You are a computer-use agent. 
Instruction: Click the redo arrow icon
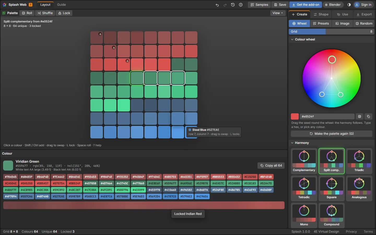click(225, 5)
